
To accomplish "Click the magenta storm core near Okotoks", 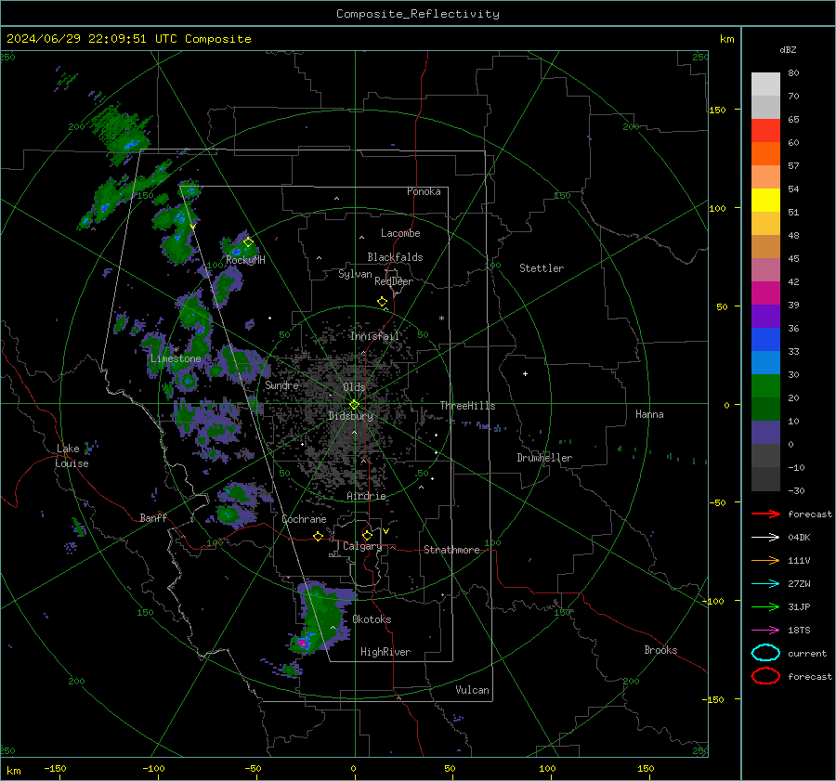I will (x=302, y=643).
